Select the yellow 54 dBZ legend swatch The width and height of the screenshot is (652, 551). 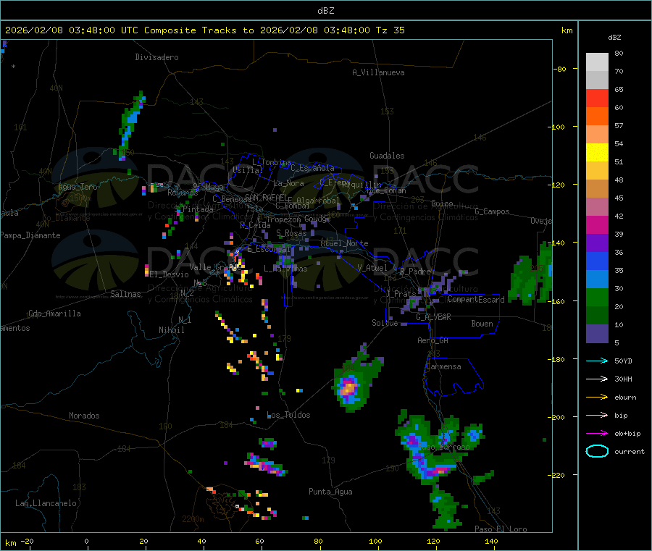597,152
